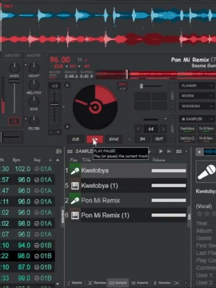Select the 102.0 bpm 01A track row
Viewport: 216px width, 288px height.
(27, 169)
